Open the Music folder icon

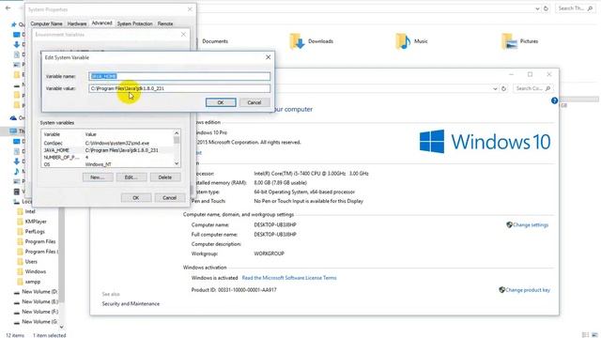click(x=403, y=41)
